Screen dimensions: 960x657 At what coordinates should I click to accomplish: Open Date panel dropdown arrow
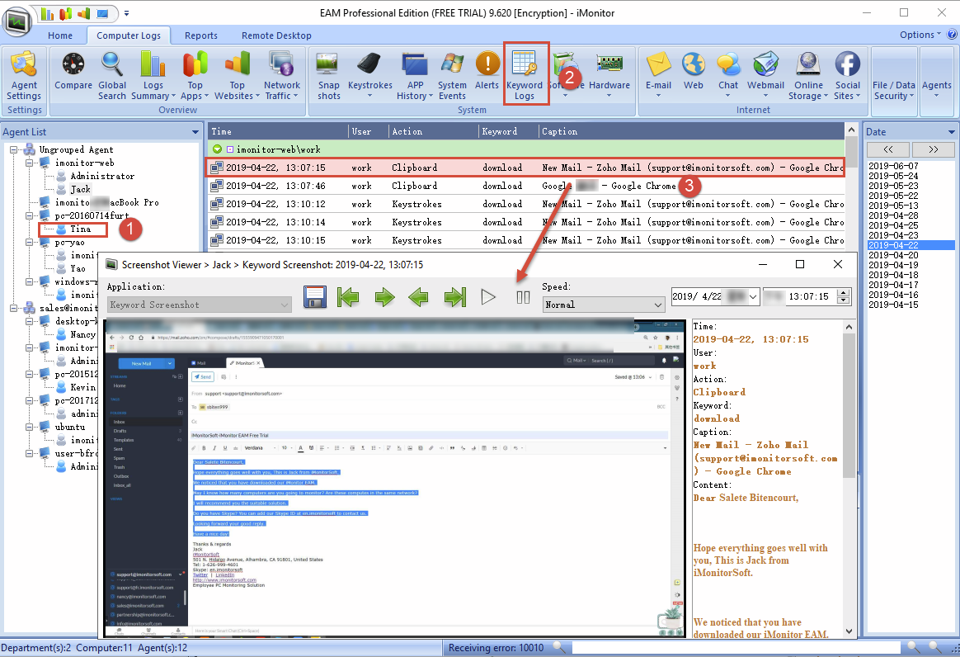tap(952, 132)
